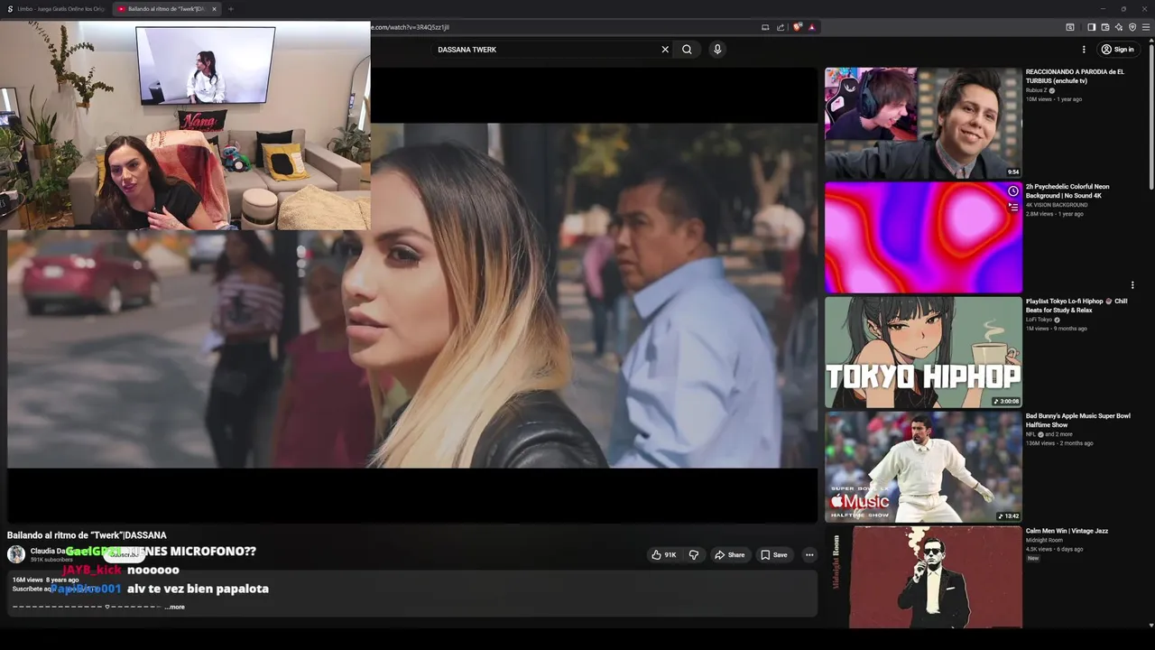Open a new browser tab

click(x=230, y=9)
